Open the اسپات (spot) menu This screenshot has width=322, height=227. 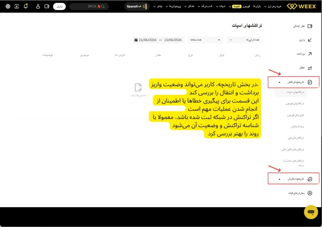(x=221, y=6)
